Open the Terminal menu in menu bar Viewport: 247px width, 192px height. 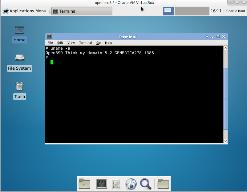86,43
